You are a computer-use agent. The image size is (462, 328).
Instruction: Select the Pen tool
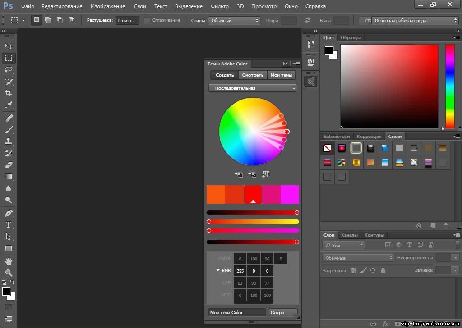tap(9, 213)
